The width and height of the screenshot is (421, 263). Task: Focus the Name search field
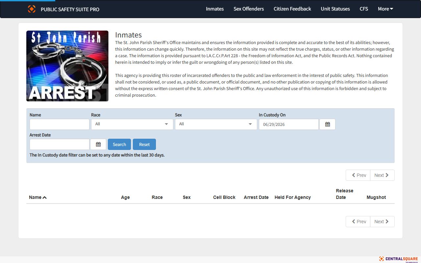[x=60, y=124]
